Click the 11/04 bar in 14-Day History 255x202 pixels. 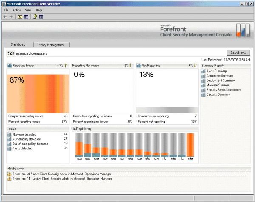pos(190,145)
